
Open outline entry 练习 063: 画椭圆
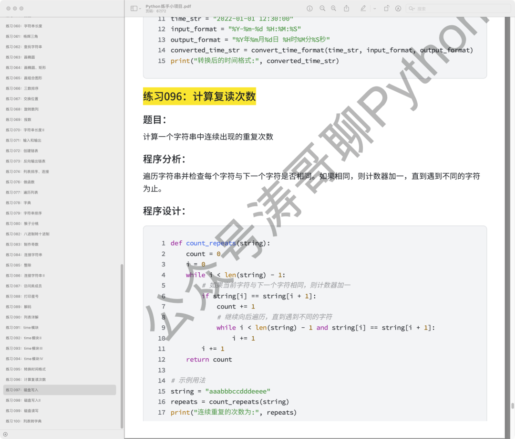[21, 57]
